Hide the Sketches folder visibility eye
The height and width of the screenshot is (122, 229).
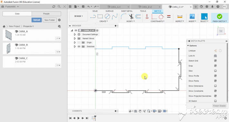click(x=79, y=46)
